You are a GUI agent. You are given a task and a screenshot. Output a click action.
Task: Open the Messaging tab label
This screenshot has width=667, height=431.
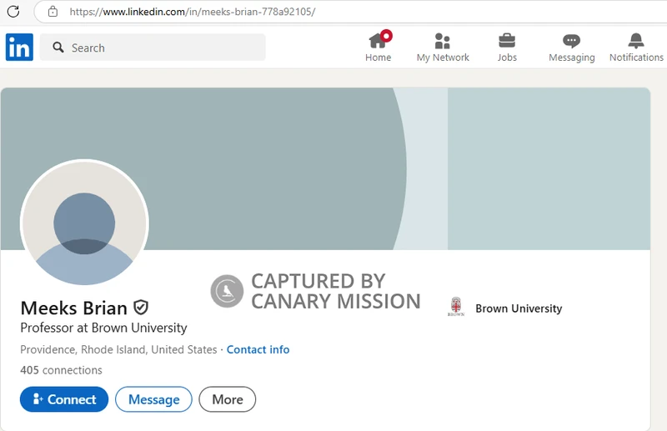(572, 58)
